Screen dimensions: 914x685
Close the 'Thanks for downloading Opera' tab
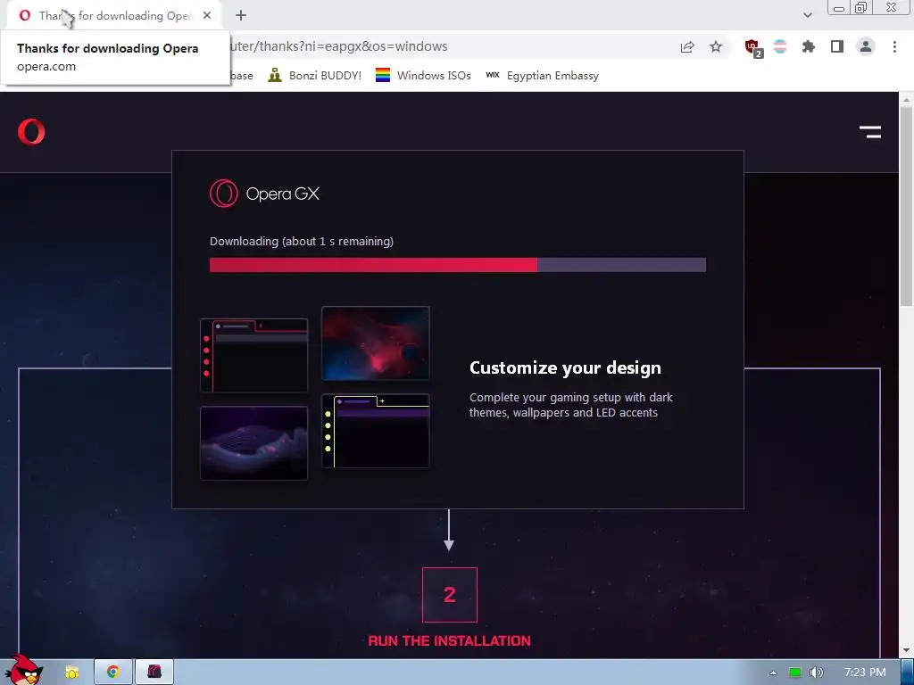point(207,16)
